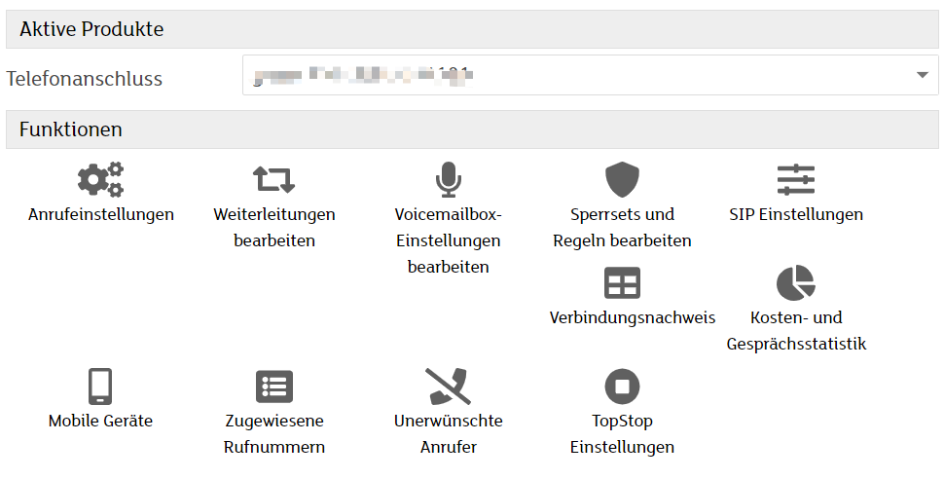Expand the Telefonanschluss dropdown arrow
Viewport: 944px width, 479px height.
click(x=922, y=76)
